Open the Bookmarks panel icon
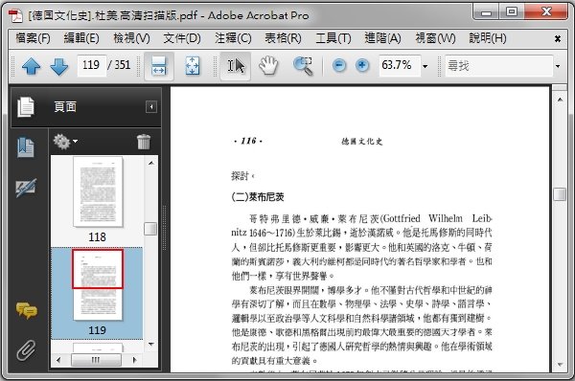 click(x=26, y=147)
